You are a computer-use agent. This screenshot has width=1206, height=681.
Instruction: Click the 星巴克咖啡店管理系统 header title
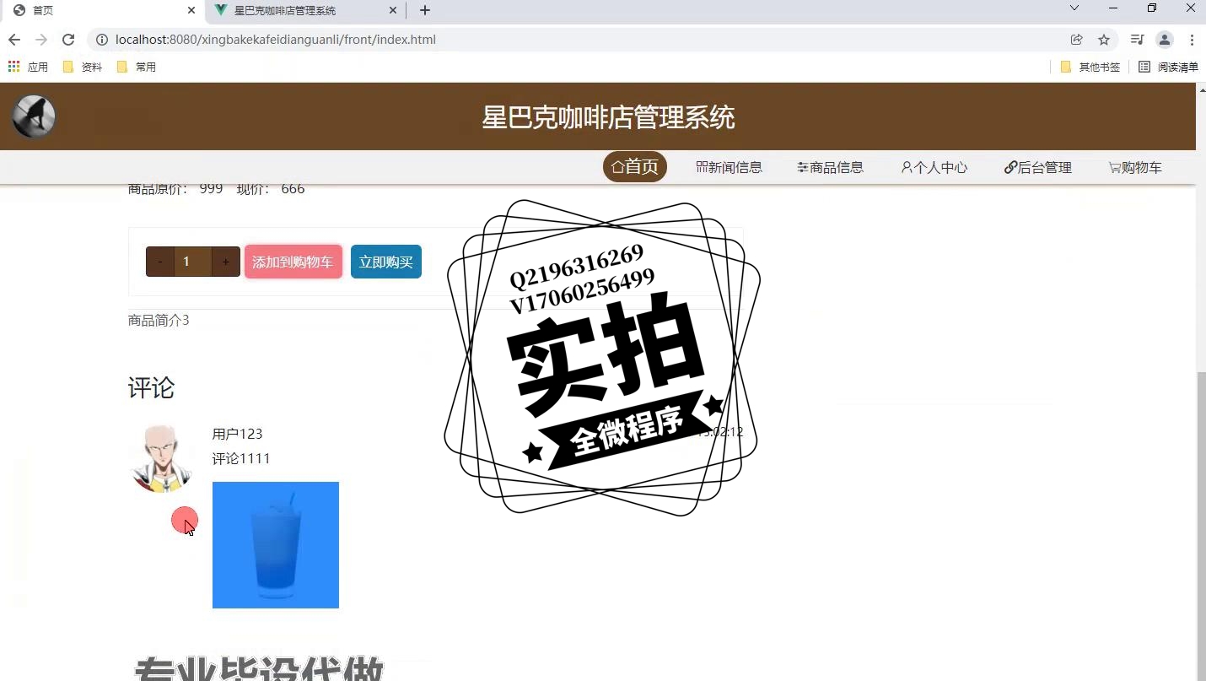pyautogui.click(x=608, y=117)
